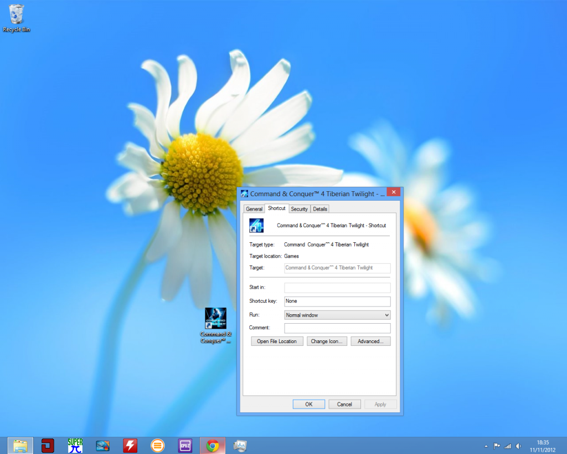
Task: Select the Shortcut tab
Action: tap(277, 208)
